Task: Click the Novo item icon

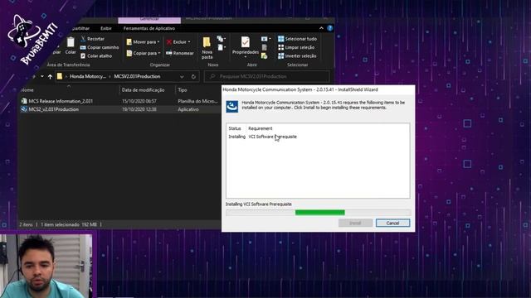Action: tap(220, 39)
